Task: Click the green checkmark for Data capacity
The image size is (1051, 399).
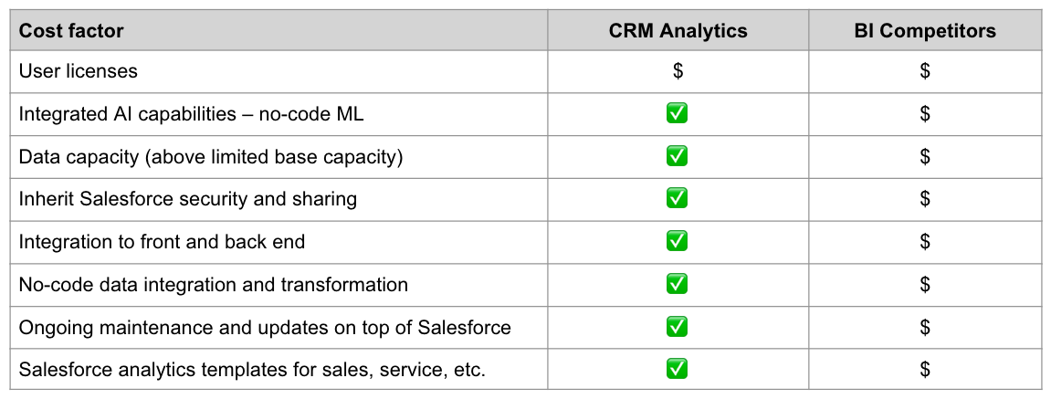Action: point(677,156)
